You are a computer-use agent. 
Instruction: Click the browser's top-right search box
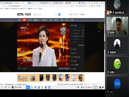point(82,6)
